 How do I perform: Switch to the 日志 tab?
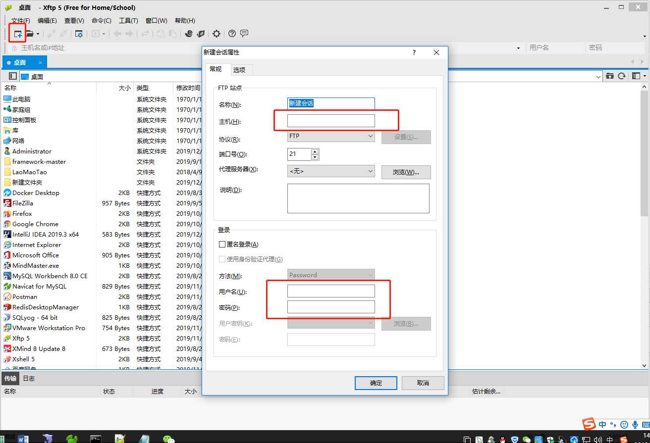point(29,379)
